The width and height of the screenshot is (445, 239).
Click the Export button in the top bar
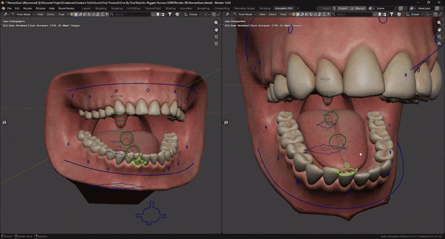pyautogui.click(x=326, y=8)
